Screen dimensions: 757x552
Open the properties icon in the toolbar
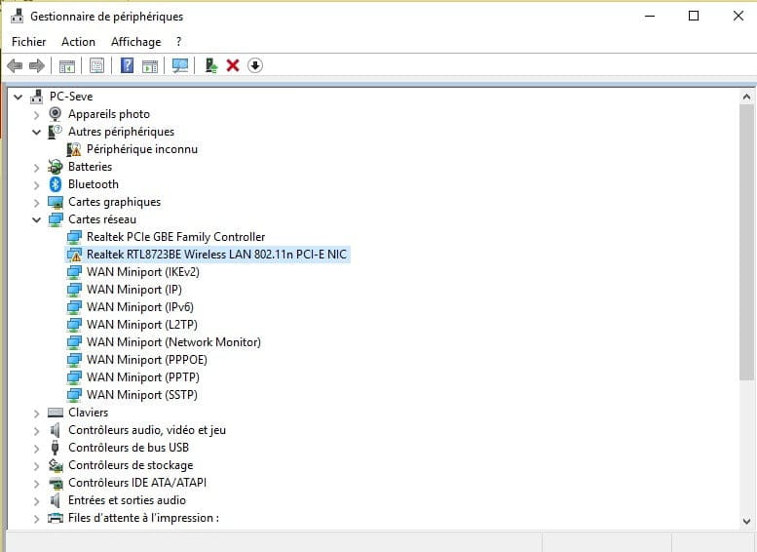point(96,65)
